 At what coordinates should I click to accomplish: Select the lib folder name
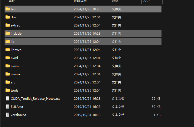pos(12,42)
